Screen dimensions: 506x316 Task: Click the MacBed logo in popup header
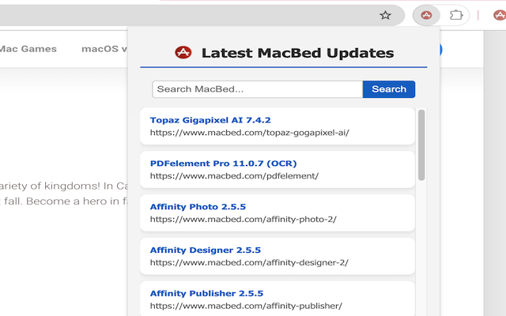pyautogui.click(x=183, y=53)
